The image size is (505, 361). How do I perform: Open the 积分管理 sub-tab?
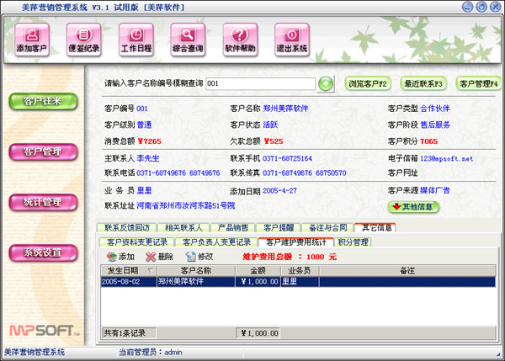click(x=347, y=242)
